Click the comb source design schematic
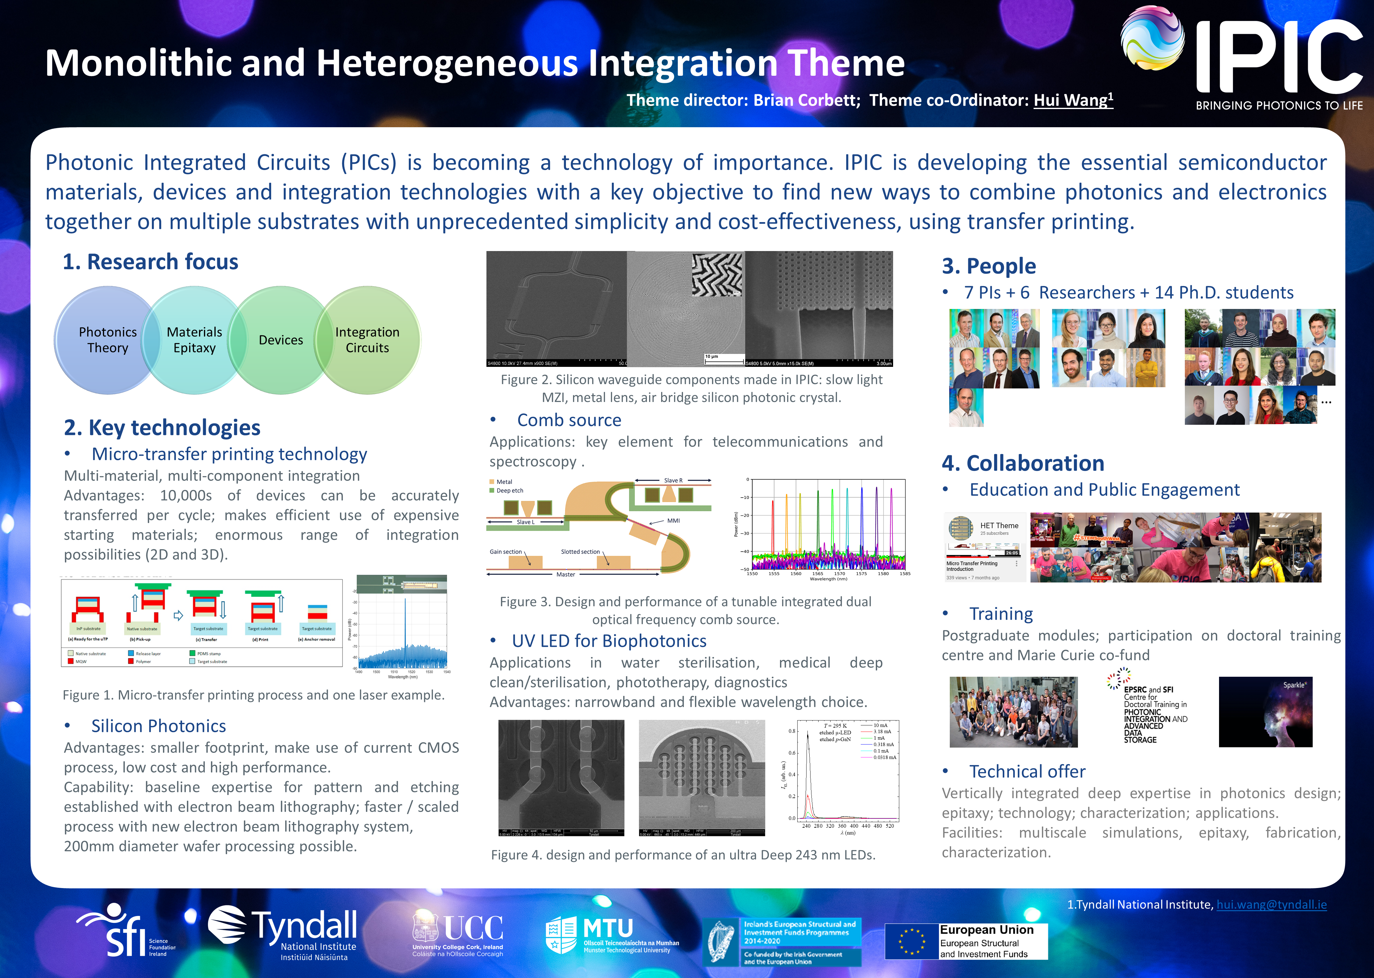 point(600,528)
